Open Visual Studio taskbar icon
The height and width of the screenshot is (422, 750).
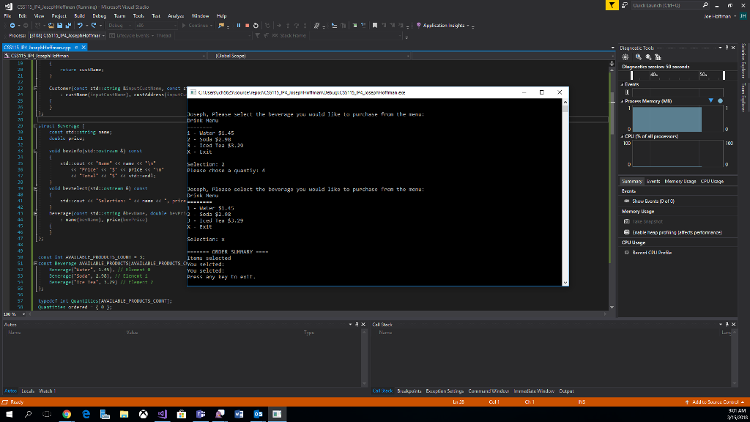pos(162,415)
